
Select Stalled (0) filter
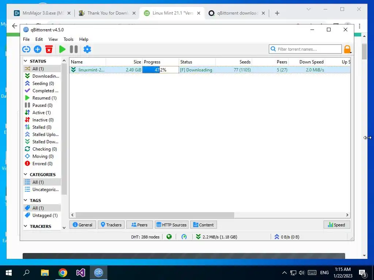click(x=42, y=127)
